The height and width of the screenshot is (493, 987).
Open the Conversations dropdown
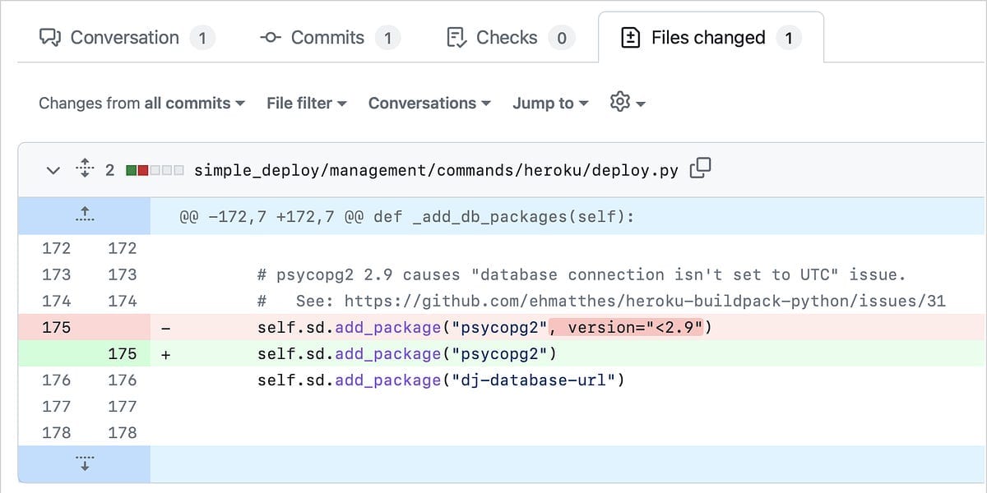[x=429, y=104]
